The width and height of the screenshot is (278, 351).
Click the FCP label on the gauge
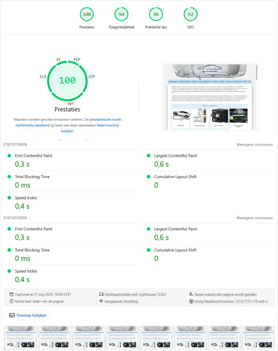click(x=77, y=60)
